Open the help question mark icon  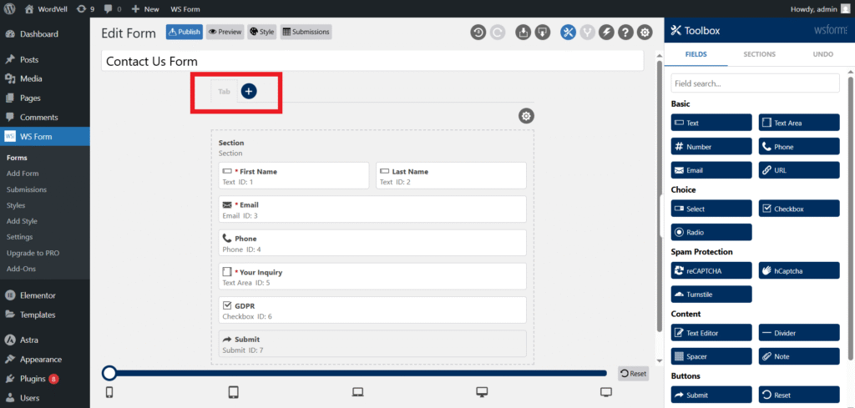[x=625, y=33]
